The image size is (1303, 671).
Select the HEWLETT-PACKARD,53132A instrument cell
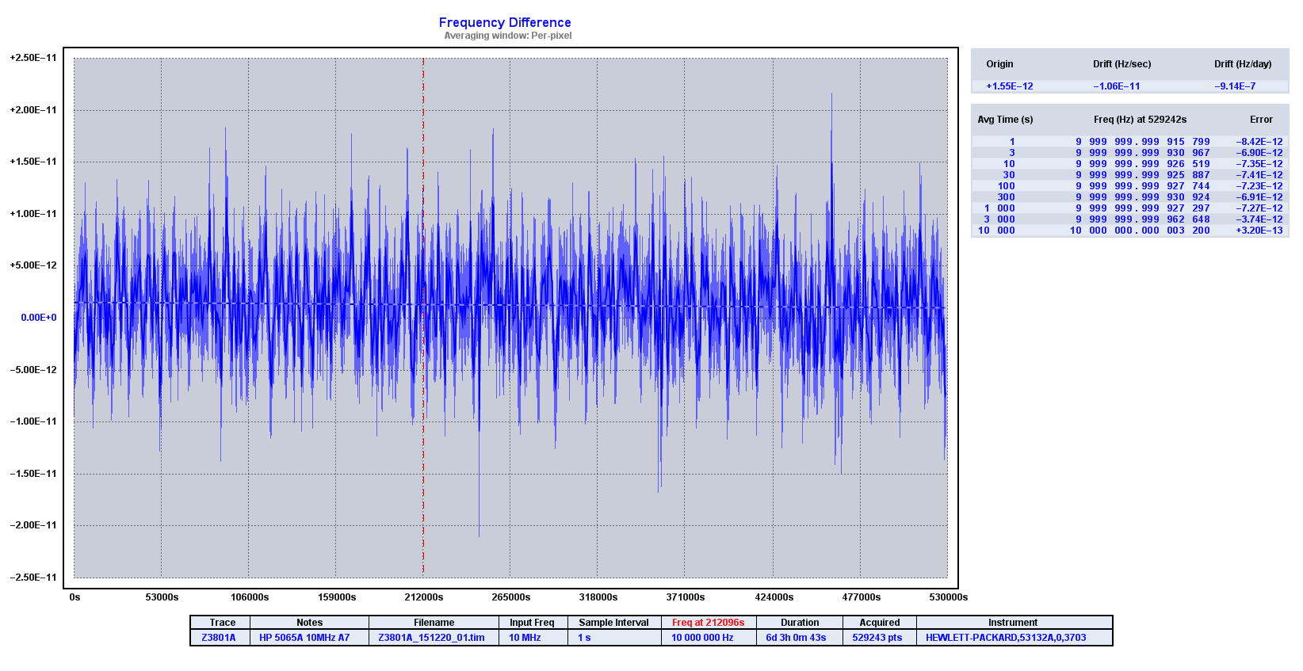point(1006,638)
